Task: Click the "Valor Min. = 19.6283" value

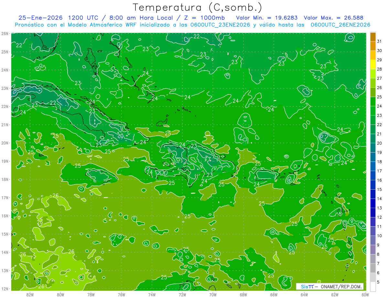Action: 267,18
